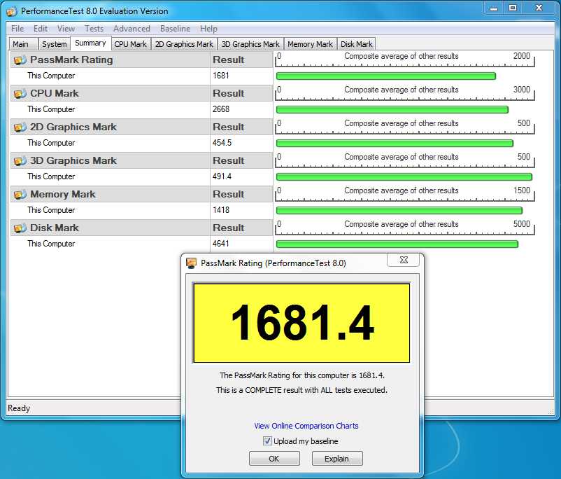The image size is (561, 479).
Task: Close the PassMark Rating dialog
Action: click(x=403, y=261)
